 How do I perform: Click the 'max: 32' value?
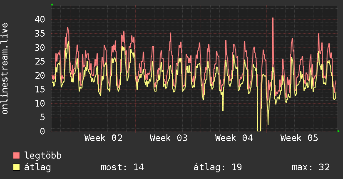click(x=311, y=167)
